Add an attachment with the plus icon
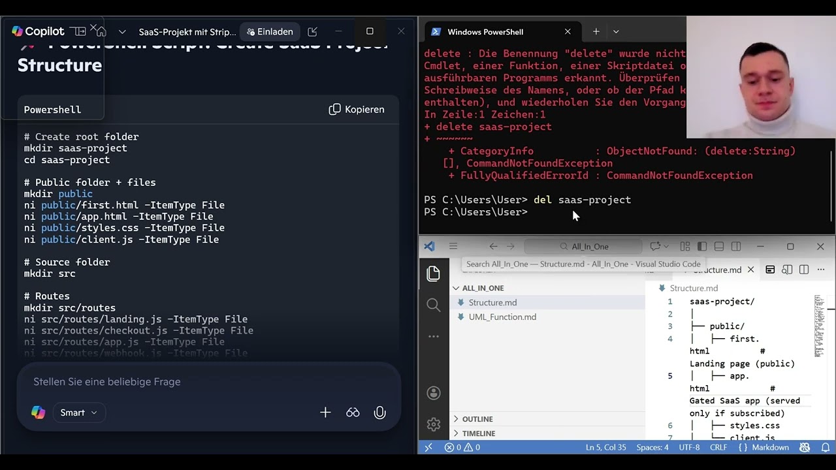Image resolution: width=836 pixels, height=470 pixels. tap(325, 413)
